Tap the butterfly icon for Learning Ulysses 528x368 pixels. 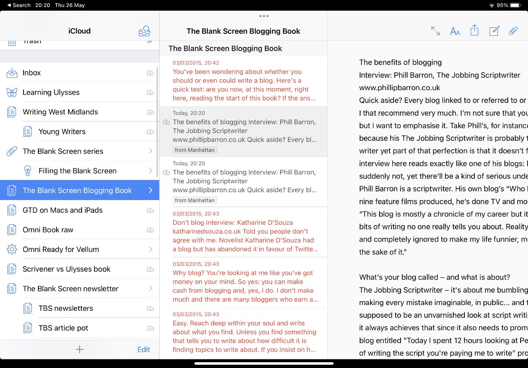12,93
